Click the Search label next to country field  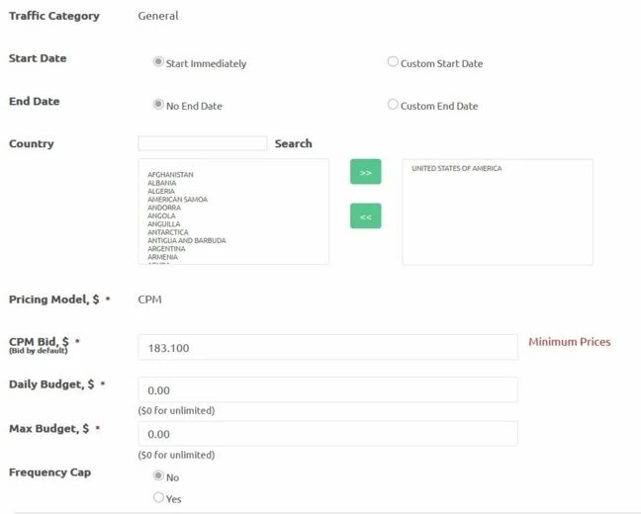[x=293, y=144]
